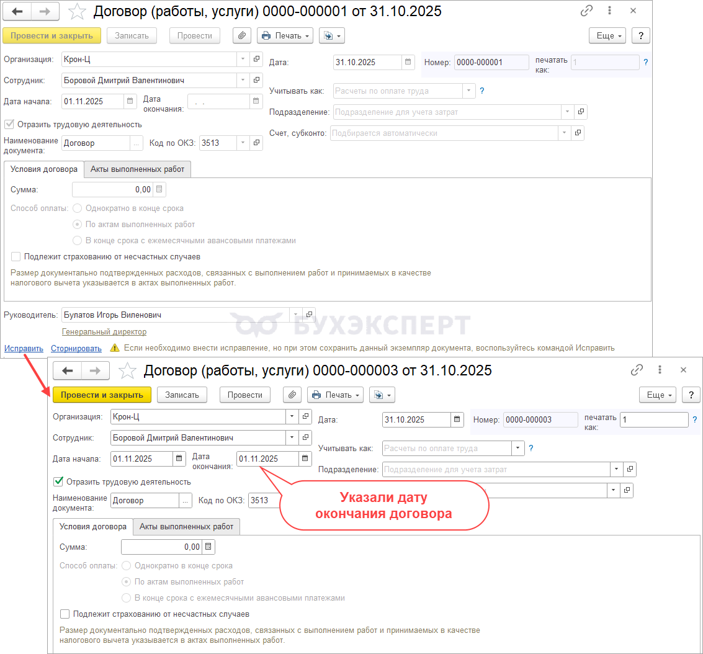703x654 pixels.
Task: Open the create-based-on icon dropdown in contract 0000-000001
Action: point(332,35)
